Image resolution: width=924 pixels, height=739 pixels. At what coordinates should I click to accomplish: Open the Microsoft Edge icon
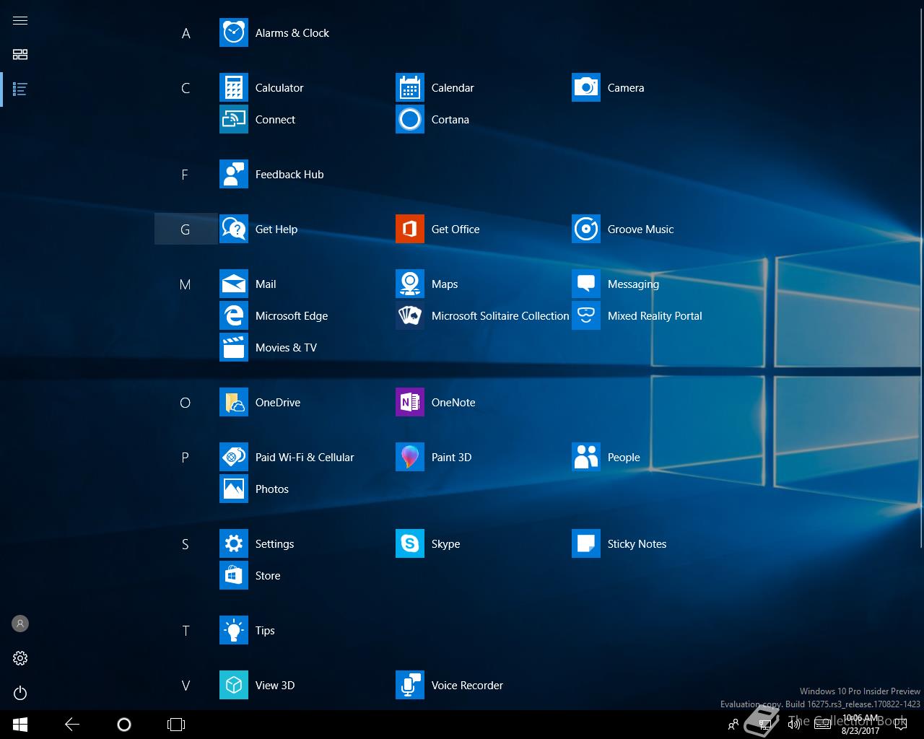tap(233, 315)
